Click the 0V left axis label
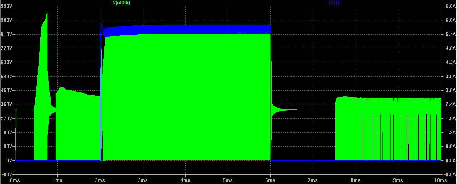 click(x=9, y=161)
